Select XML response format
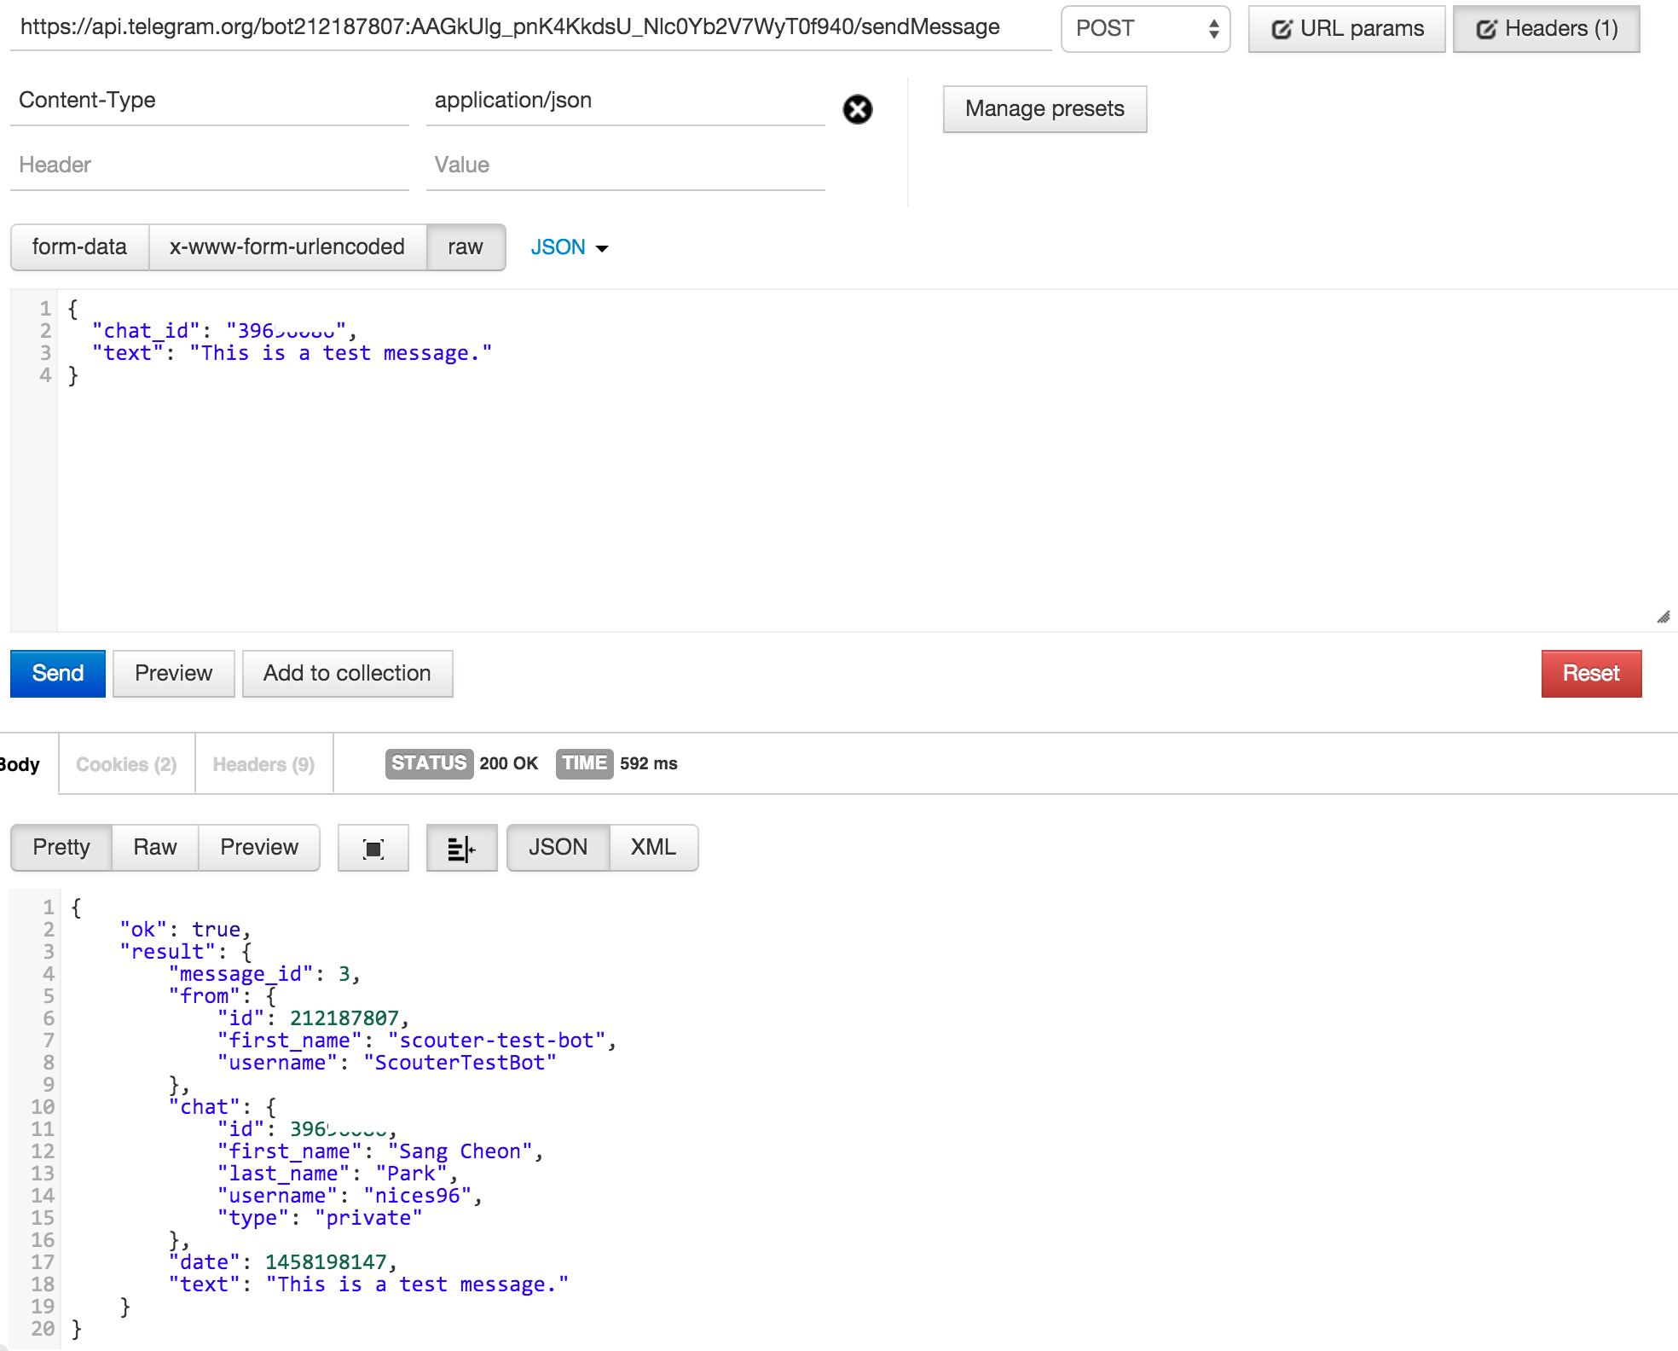This screenshot has width=1678, height=1351. tap(653, 847)
